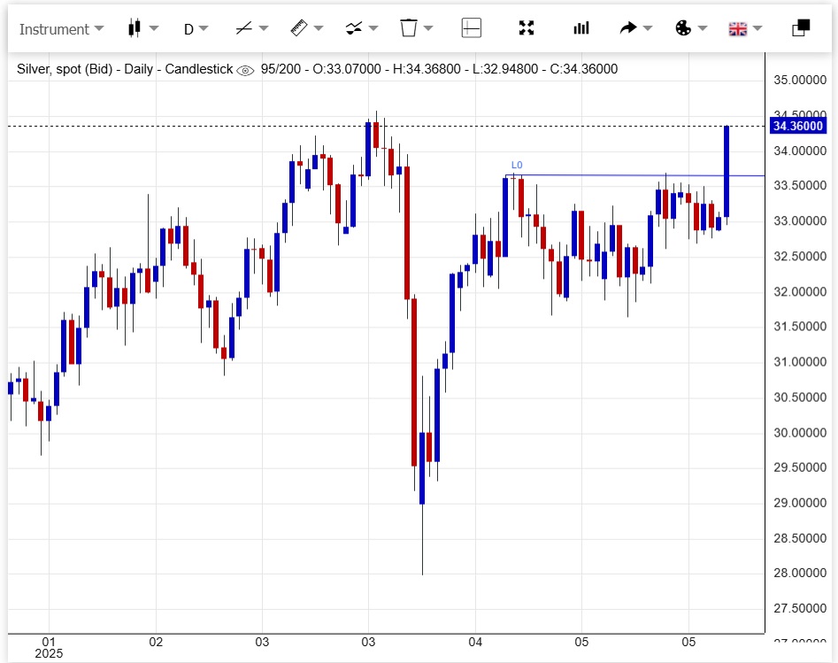Viewport: 838px width, 663px height.
Task: Open the D timeframe menu
Action: coord(196,28)
